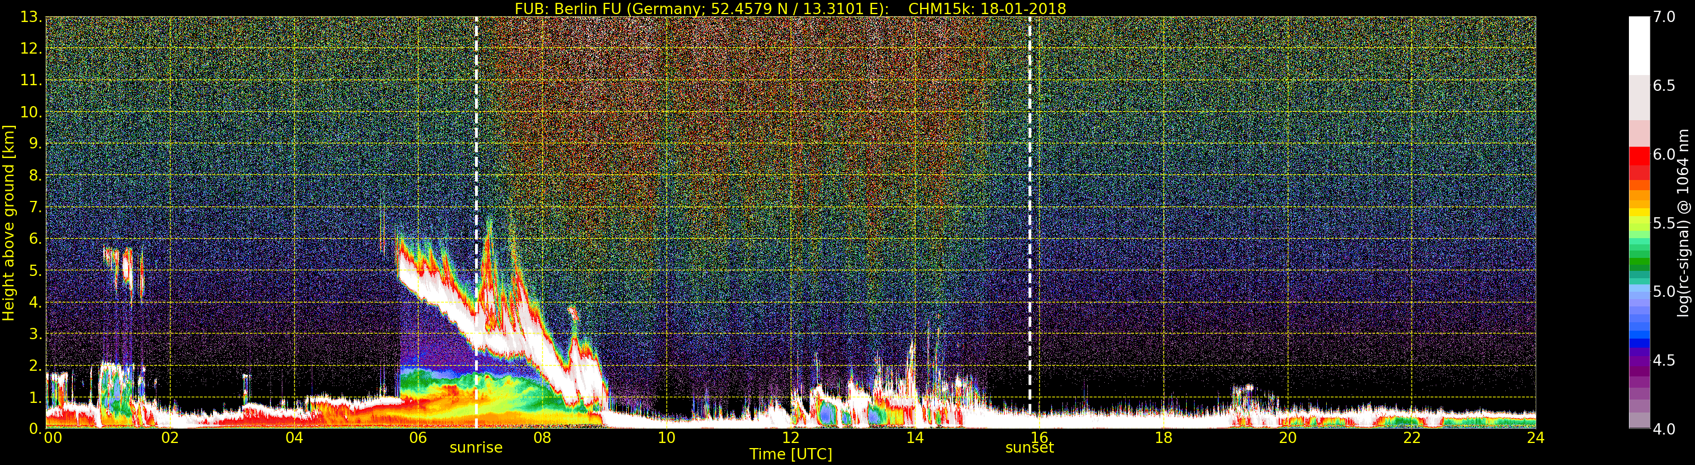Click the time axis tick "04"
Viewport: 1695px width, 465px height.
[x=294, y=438]
